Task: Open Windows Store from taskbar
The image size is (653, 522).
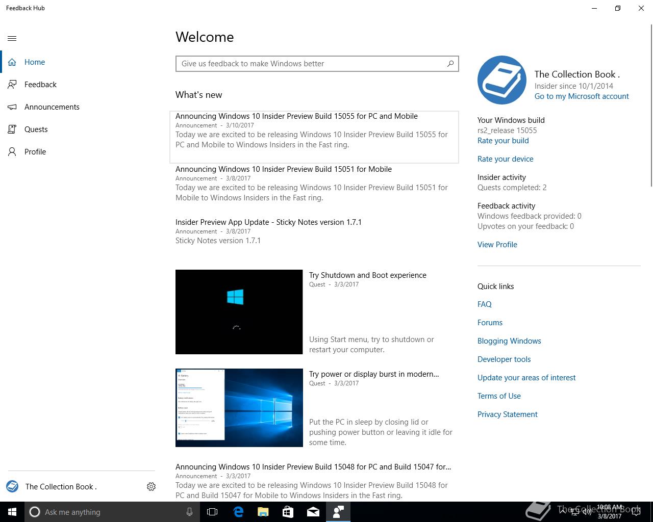Action: pos(288,512)
